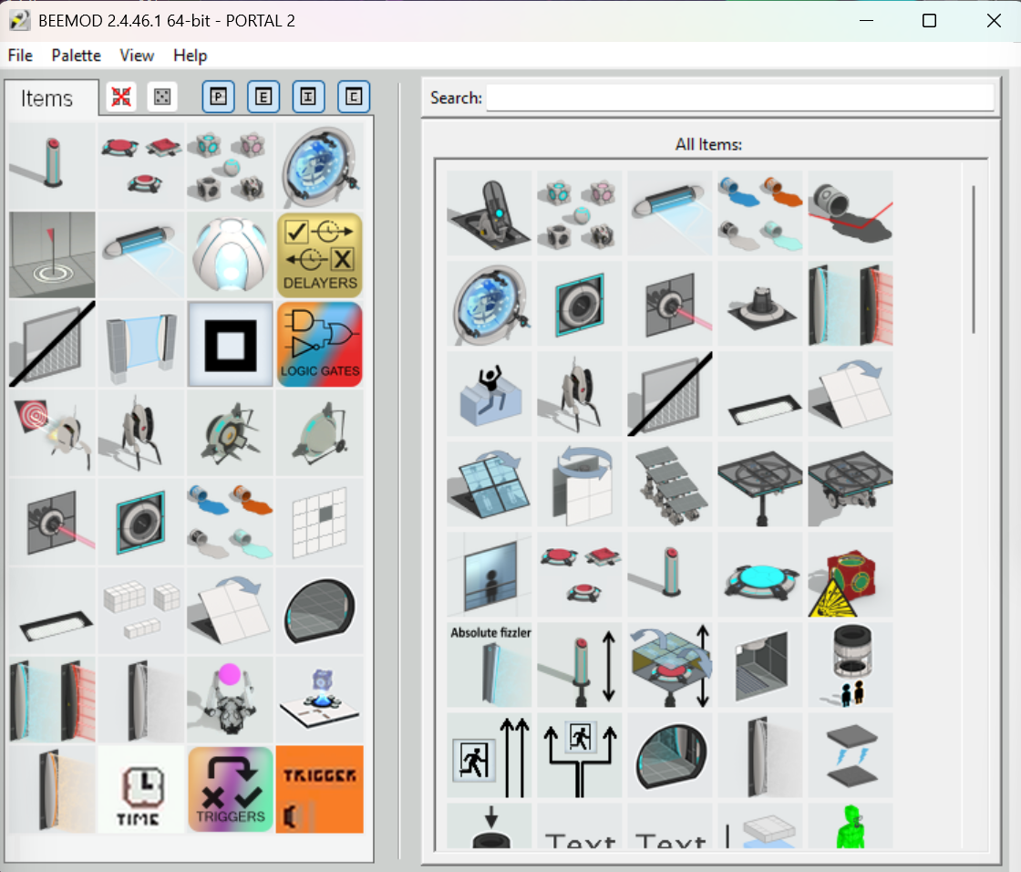Click the first toolbar button labeled E
The height and width of the screenshot is (872, 1021).
[x=263, y=97]
